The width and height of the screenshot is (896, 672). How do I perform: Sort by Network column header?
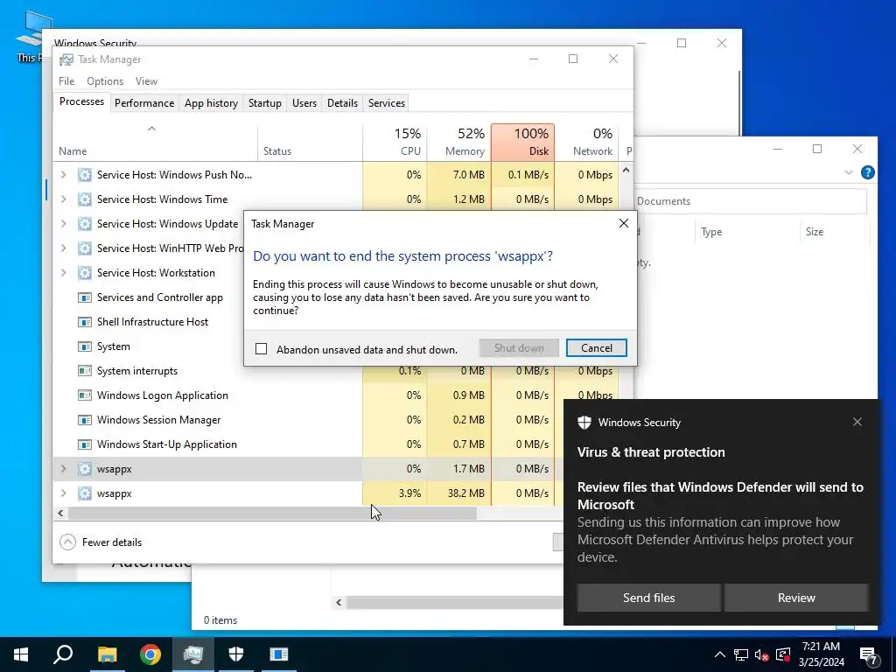coord(587,143)
